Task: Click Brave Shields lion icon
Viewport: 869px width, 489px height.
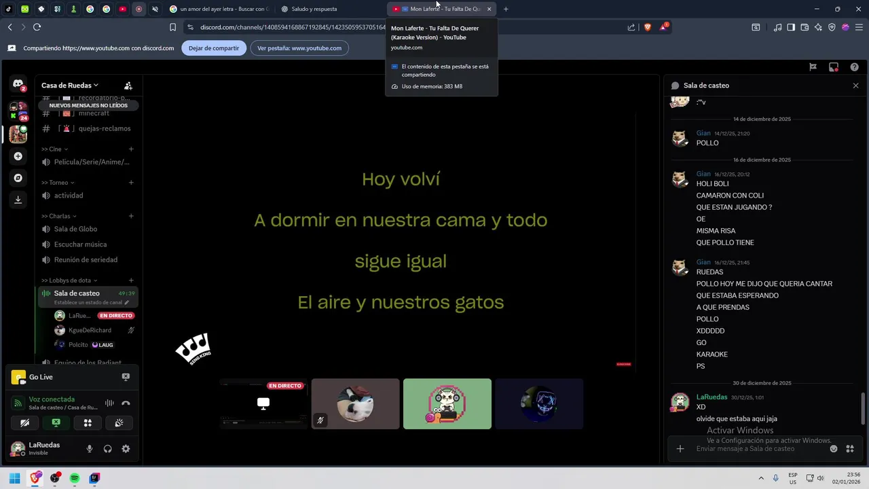Action: pos(647,27)
